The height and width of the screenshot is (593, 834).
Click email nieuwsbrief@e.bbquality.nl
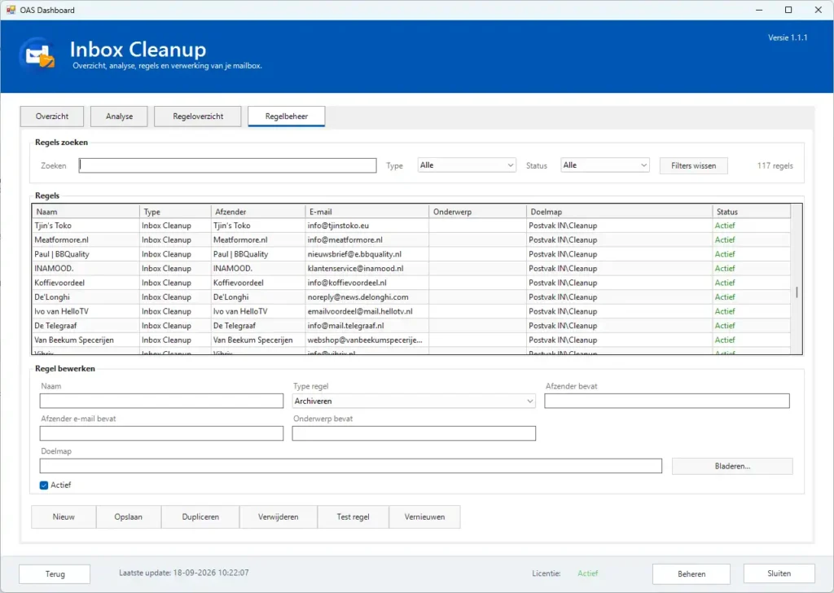[x=354, y=254]
